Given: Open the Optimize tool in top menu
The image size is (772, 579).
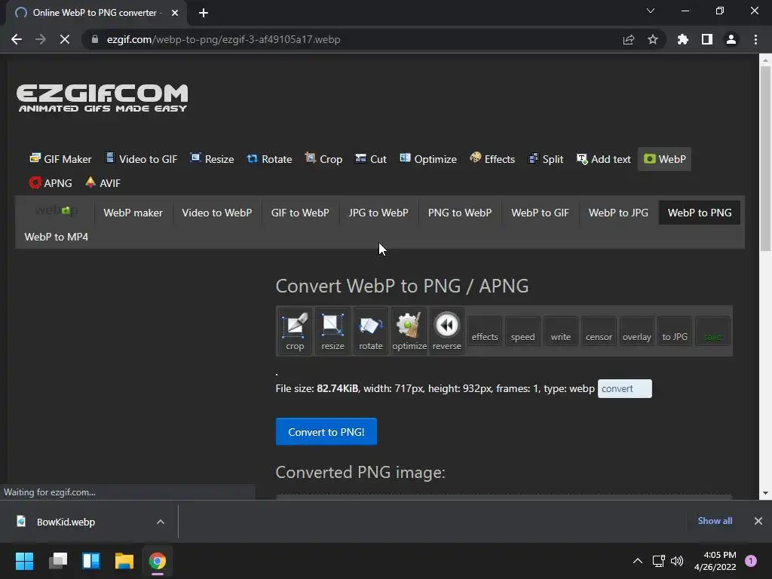Looking at the screenshot, I should coord(428,159).
